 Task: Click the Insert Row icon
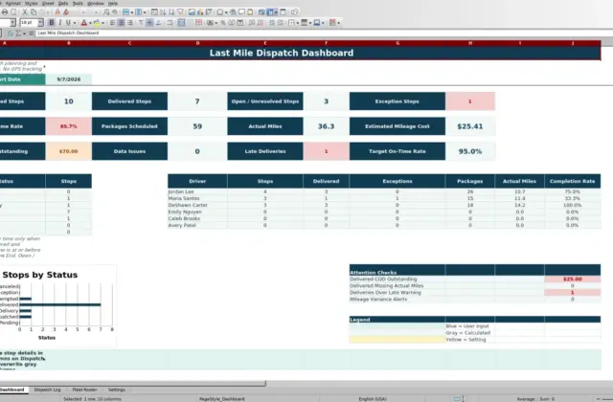point(125,12)
